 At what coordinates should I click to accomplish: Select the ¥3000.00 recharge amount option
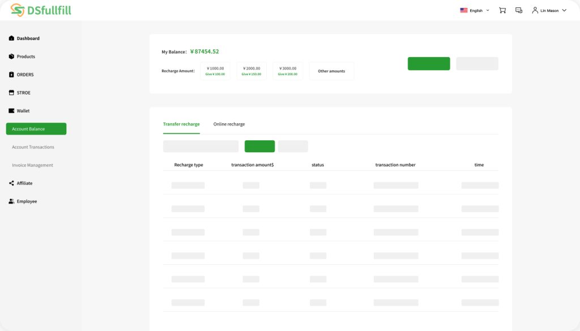click(288, 71)
